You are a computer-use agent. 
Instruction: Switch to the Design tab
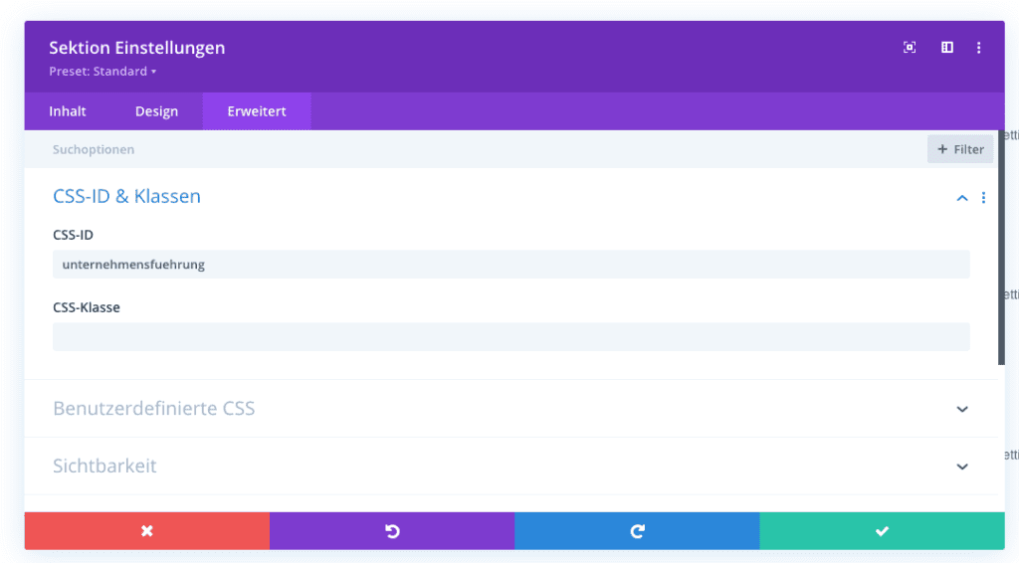point(156,111)
